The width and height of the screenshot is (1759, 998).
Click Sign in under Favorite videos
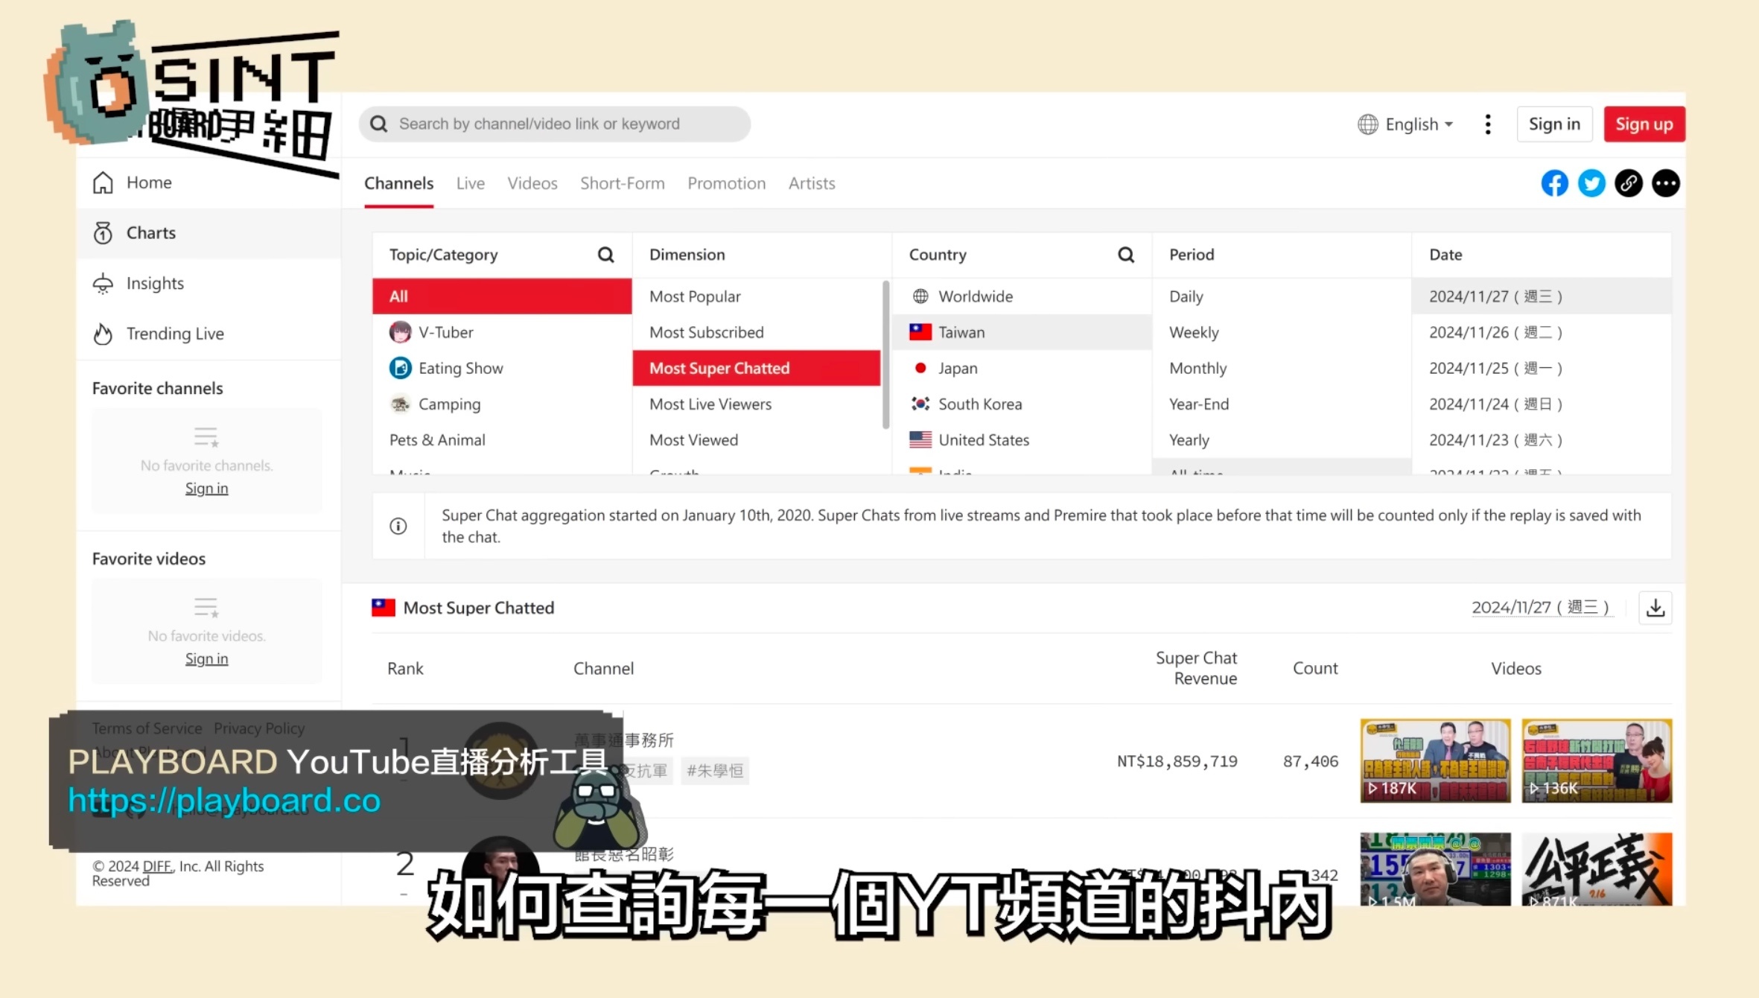tap(206, 659)
